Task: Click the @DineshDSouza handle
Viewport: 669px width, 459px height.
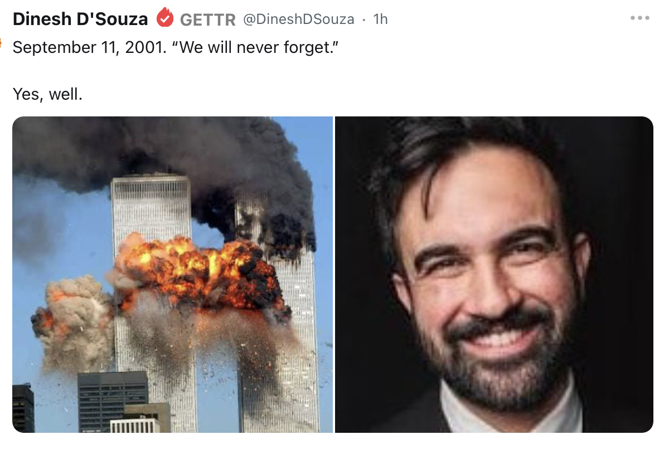Action: 298,19
